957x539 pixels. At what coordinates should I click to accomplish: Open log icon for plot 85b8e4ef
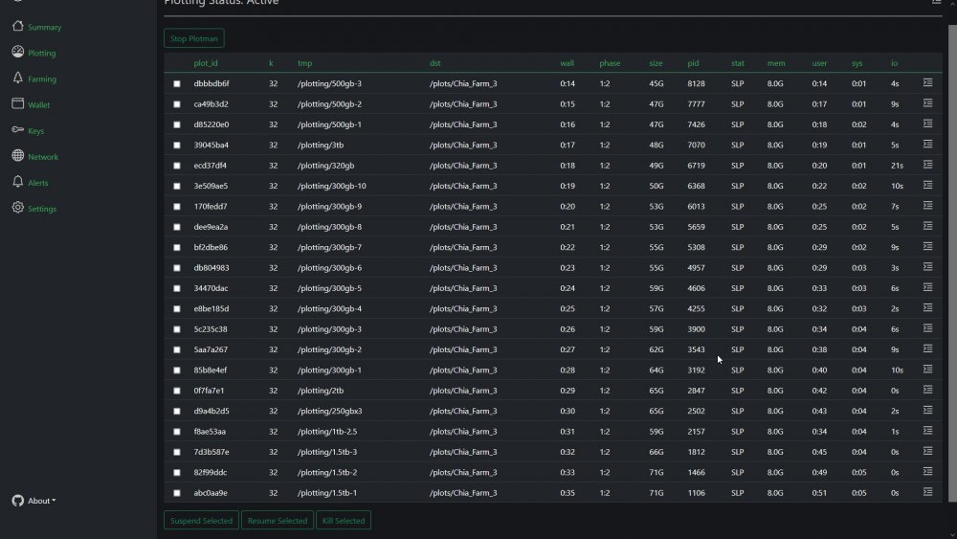point(927,370)
